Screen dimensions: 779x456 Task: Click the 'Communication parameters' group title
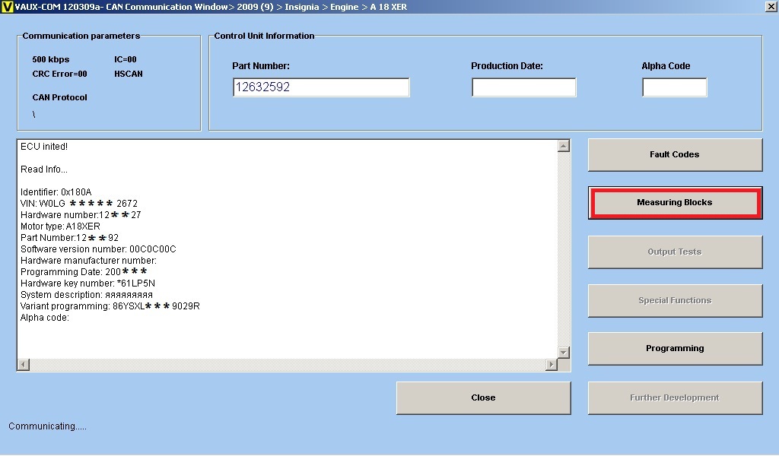pyautogui.click(x=81, y=36)
